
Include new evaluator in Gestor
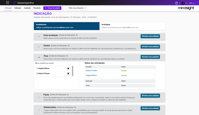tap(150, 47)
